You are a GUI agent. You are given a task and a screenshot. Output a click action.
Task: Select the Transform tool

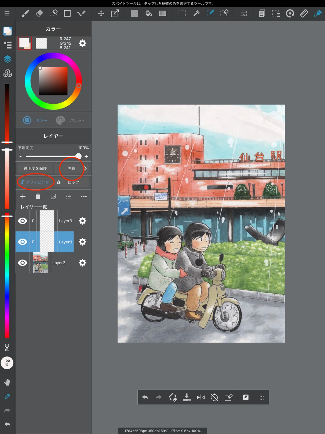115,13
